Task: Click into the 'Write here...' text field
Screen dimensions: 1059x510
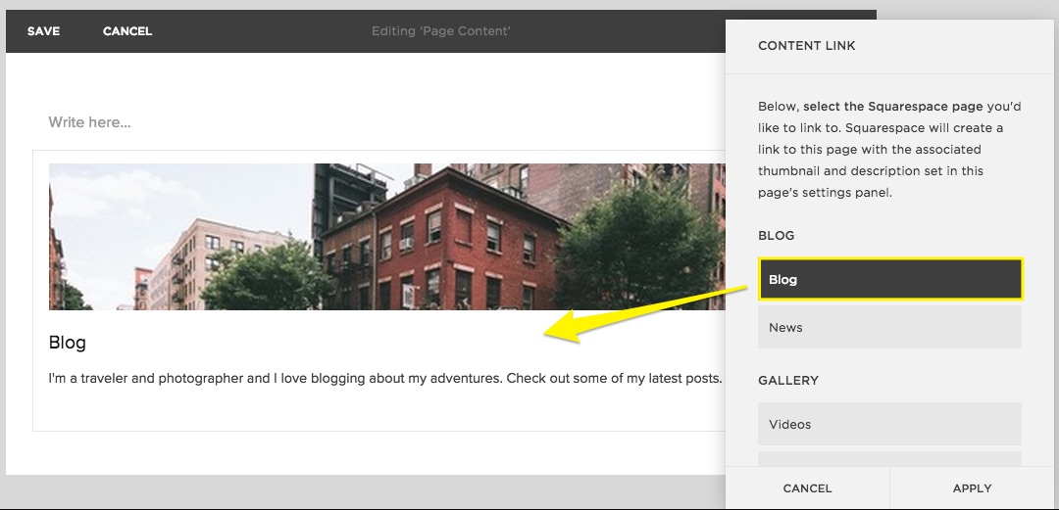Action: (294, 122)
